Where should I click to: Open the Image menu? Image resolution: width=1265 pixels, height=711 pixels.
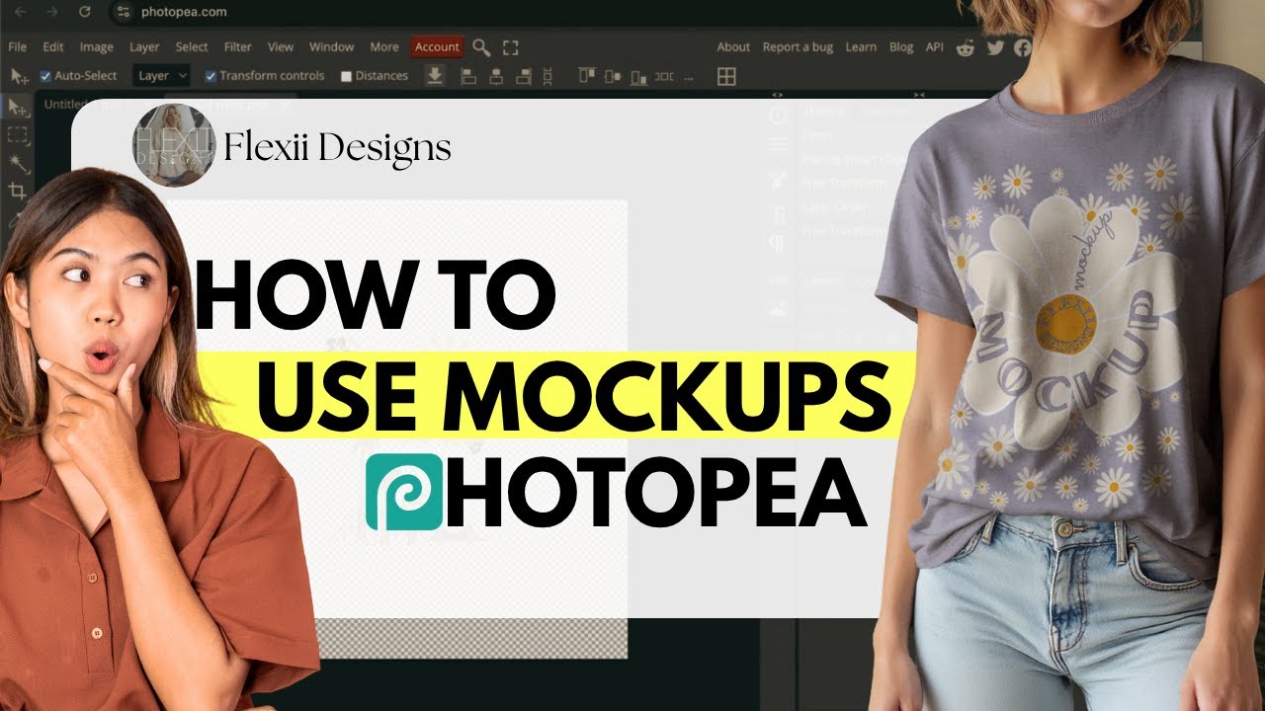coord(96,46)
